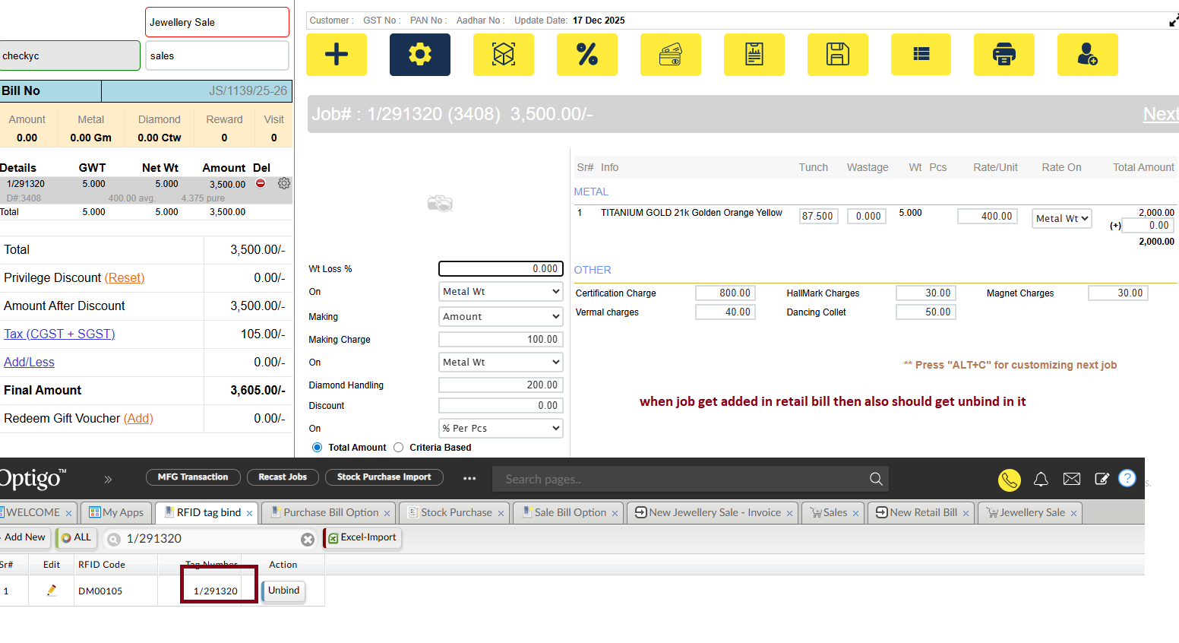Open the gear settings toolbar button
1179x643 pixels.
pyautogui.click(x=419, y=55)
